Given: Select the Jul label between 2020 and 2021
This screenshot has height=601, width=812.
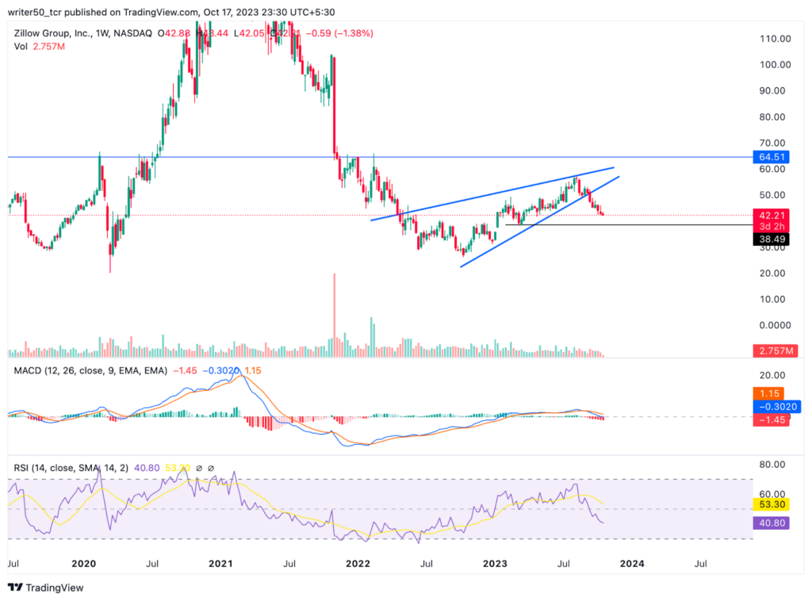Looking at the screenshot, I should 152,563.
